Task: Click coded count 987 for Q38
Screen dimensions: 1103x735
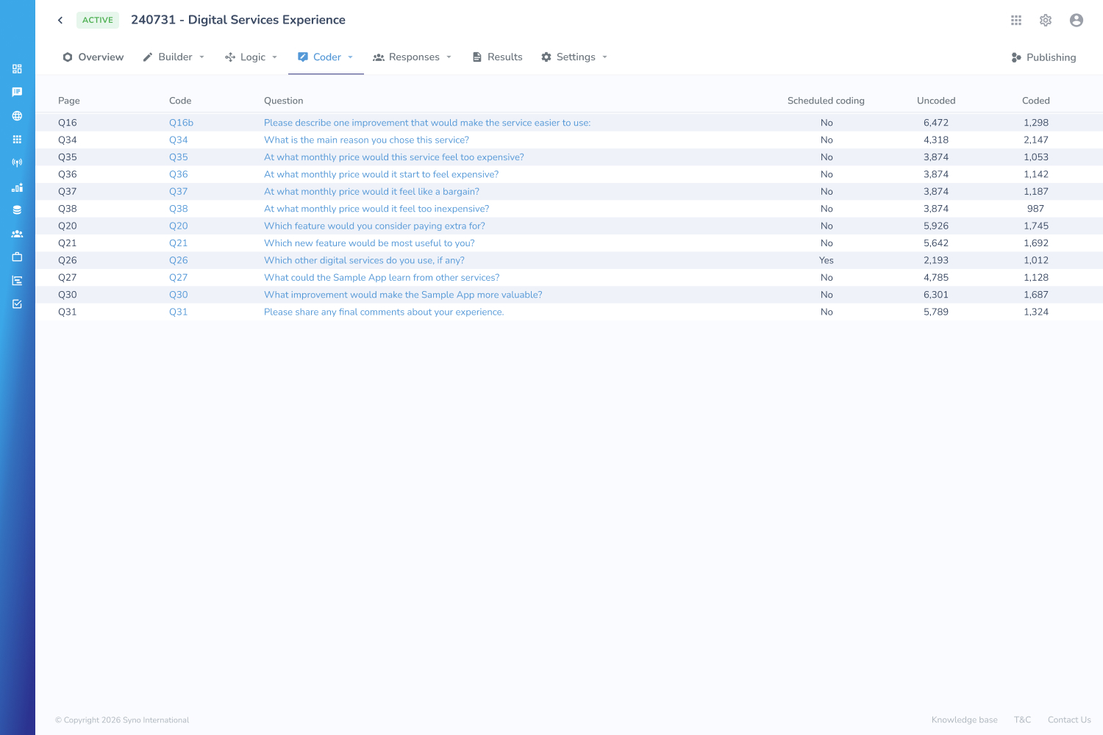Action: pyautogui.click(x=1035, y=209)
